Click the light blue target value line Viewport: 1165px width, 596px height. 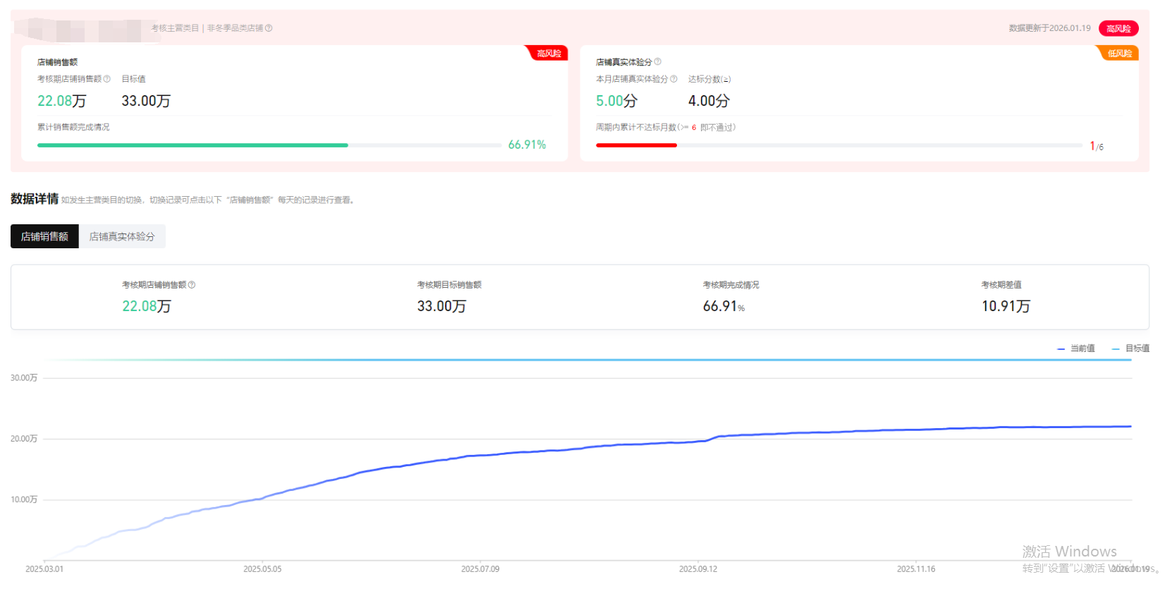click(x=588, y=360)
